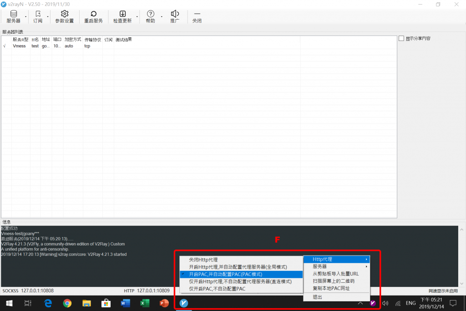This screenshot has width=466, height=311.
Task: Expand the 检查更新 toolbar dropdown
Action: coord(137,17)
